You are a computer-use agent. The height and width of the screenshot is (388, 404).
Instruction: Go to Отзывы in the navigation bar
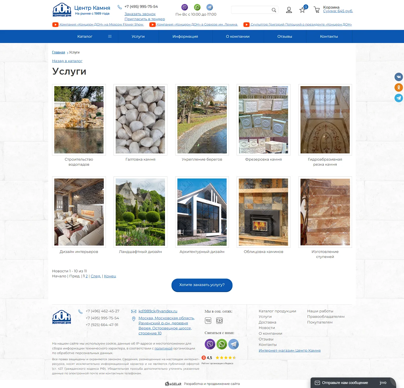tap(285, 36)
